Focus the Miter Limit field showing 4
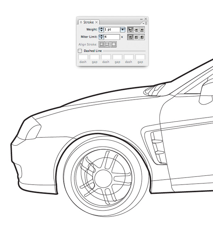Viewport: 213px width, 231px height. click(x=112, y=37)
